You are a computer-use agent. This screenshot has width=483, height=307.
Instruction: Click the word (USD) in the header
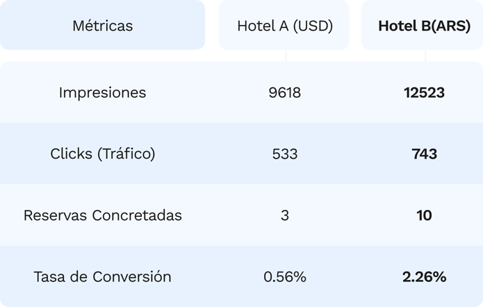(312, 26)
